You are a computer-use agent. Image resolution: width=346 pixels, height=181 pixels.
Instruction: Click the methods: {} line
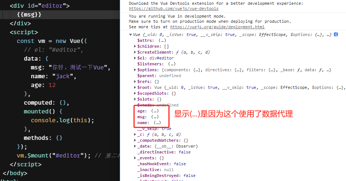43,138
